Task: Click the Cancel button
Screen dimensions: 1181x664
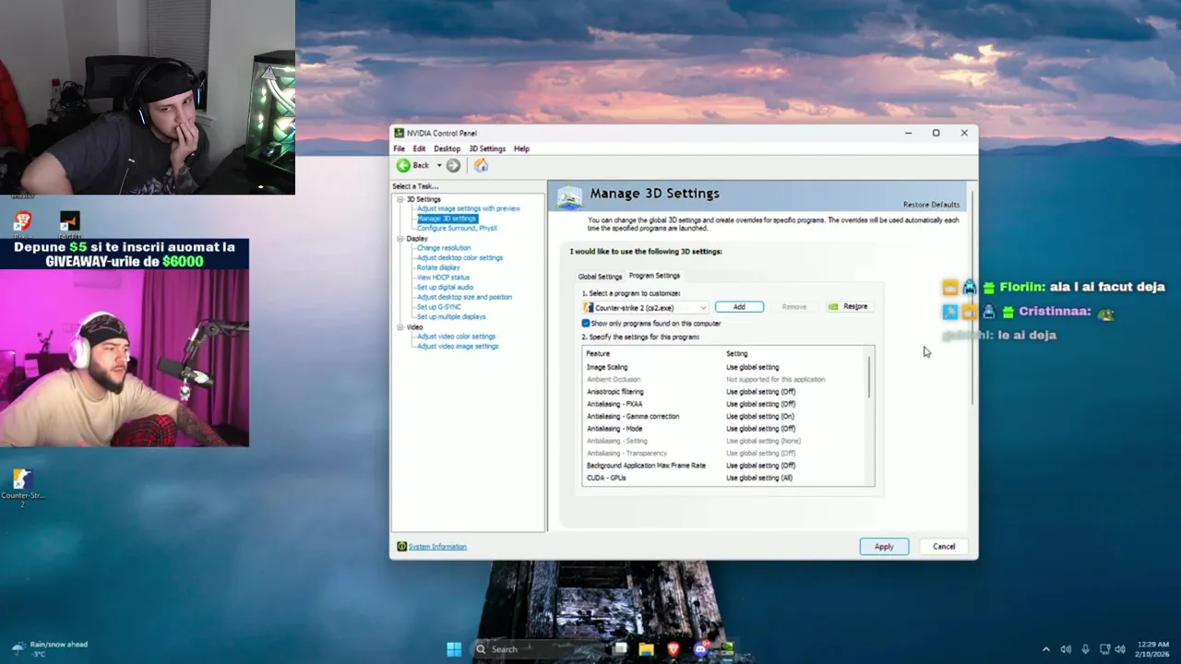Action: tap(944, 547)
